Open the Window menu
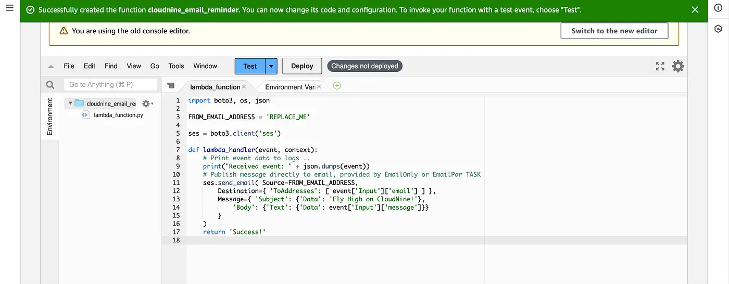 click(x=205, y=66)
